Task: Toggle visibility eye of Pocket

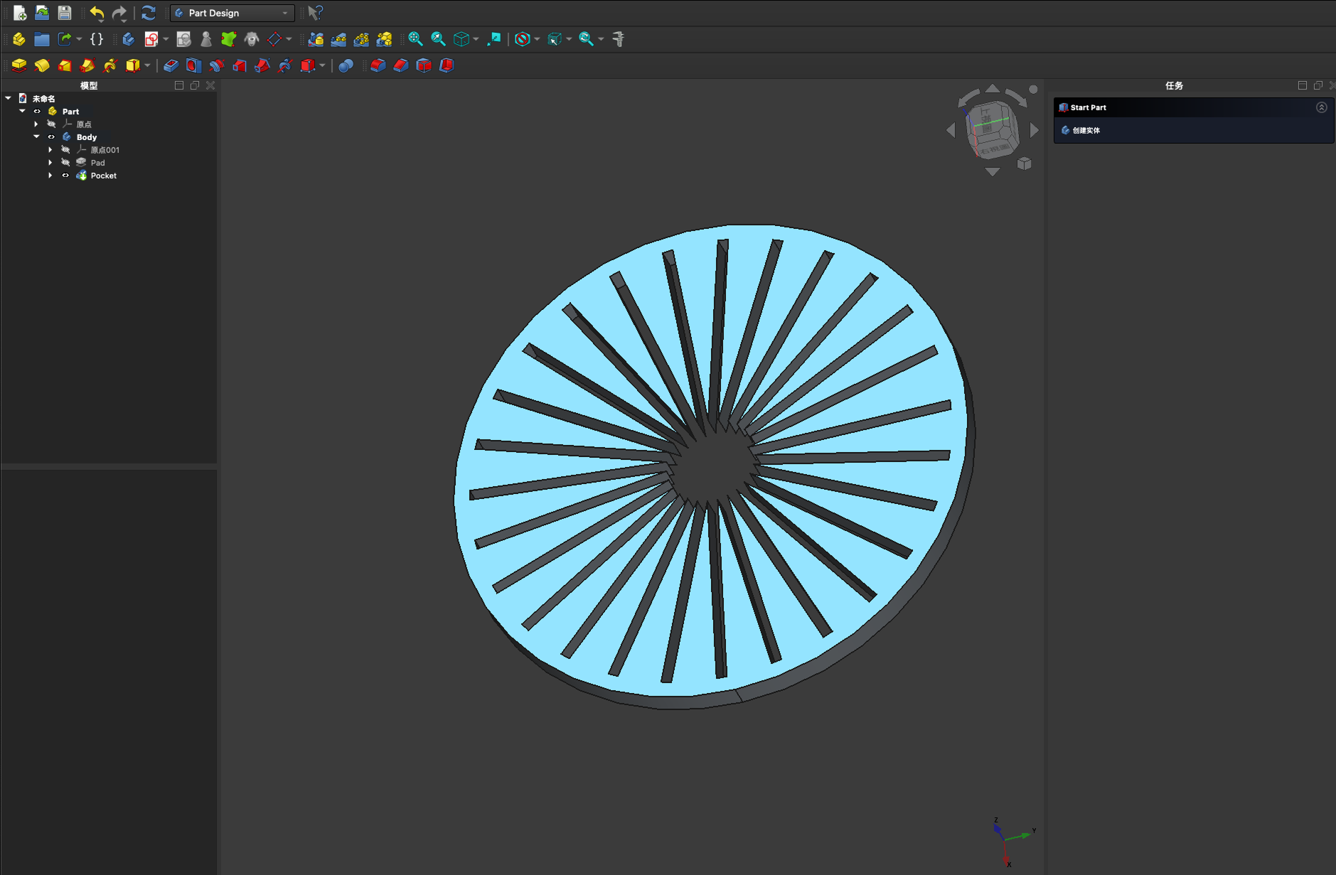Action: 65,176
